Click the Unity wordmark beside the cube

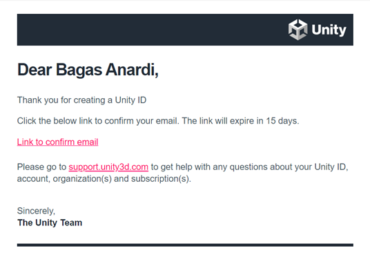pyautogui.click(x=329, y=30)
